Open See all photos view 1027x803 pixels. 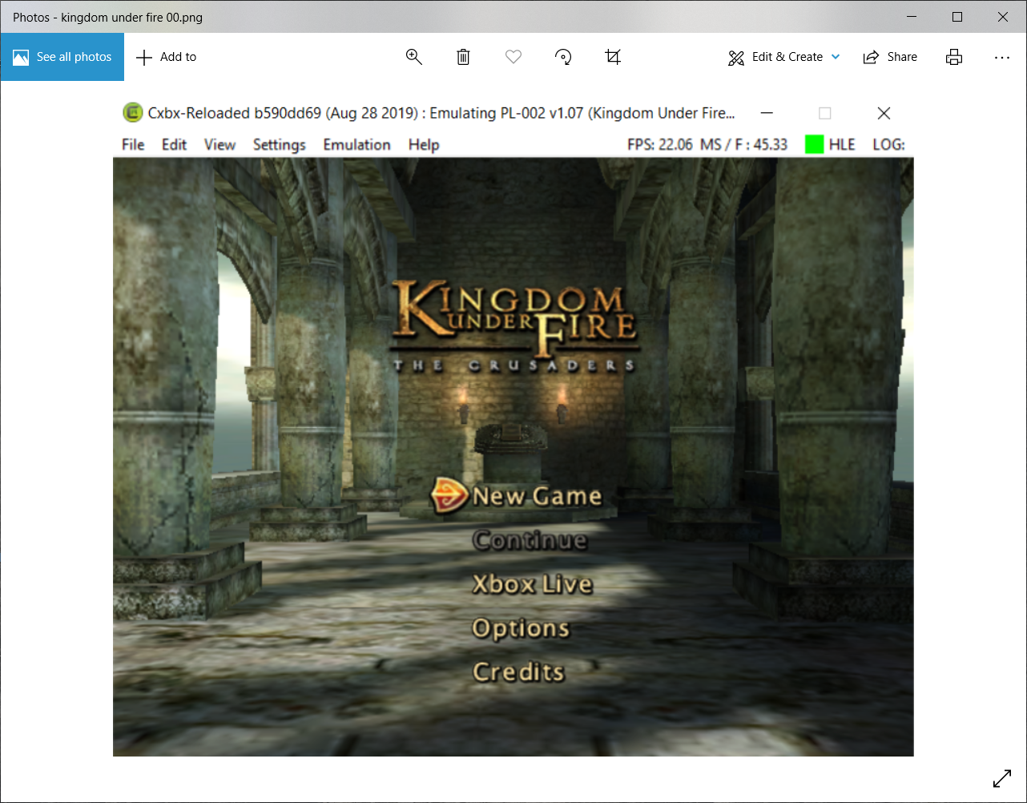pos(62,57)
